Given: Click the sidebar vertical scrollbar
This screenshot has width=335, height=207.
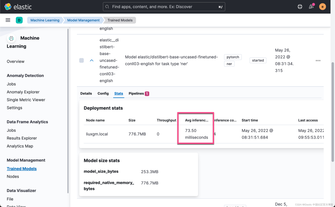Looking at the screenshot, I should point(68,111).
